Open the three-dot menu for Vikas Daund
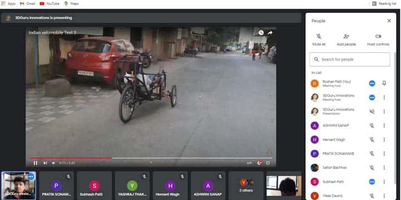The width and height of the screenshot is (401, 200). (384, 196)
